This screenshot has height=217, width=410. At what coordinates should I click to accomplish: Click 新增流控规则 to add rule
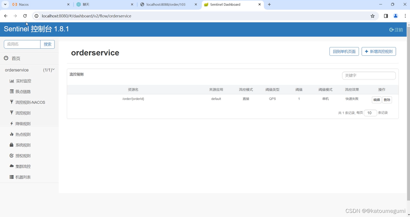click(379, 52)
